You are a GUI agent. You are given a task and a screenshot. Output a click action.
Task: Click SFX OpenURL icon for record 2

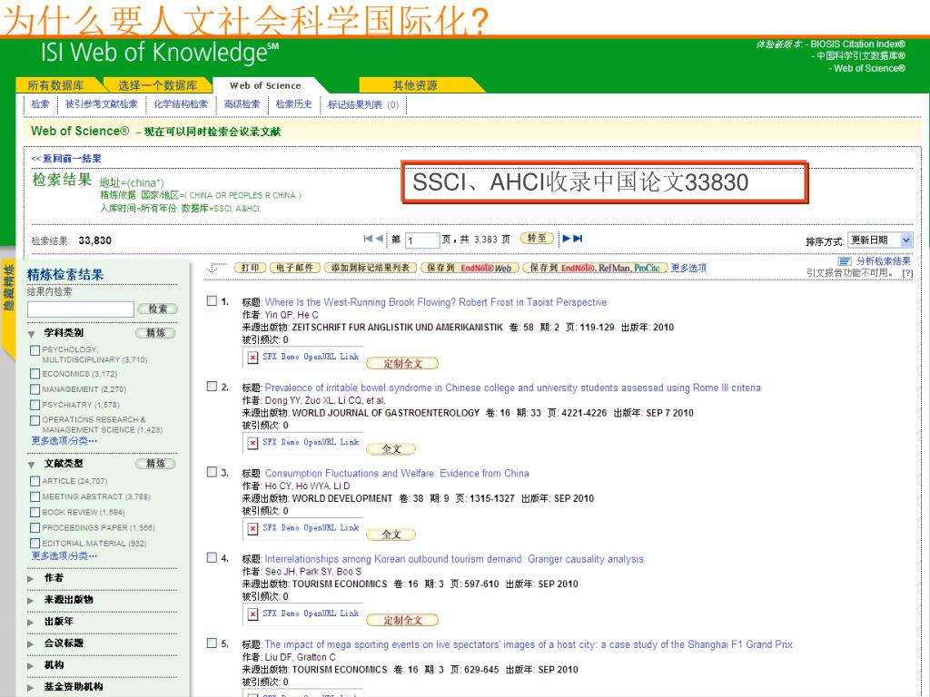(x=252, y=442)
